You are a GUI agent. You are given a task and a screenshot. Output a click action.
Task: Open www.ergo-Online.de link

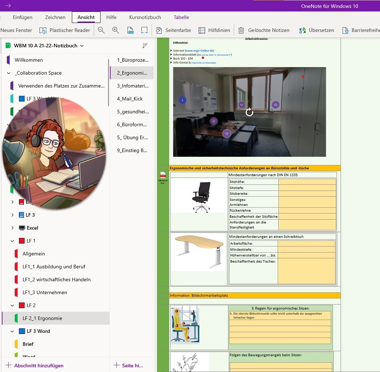199,51
